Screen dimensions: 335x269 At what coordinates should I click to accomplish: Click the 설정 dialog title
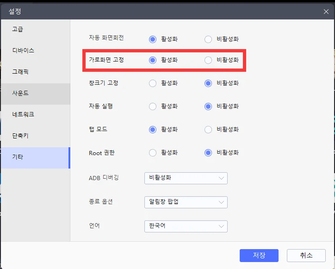click(15, 11)
